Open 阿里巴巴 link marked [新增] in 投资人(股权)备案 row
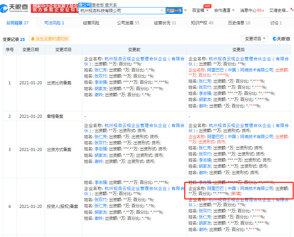 pyautogui.click(x=240, y=188)
